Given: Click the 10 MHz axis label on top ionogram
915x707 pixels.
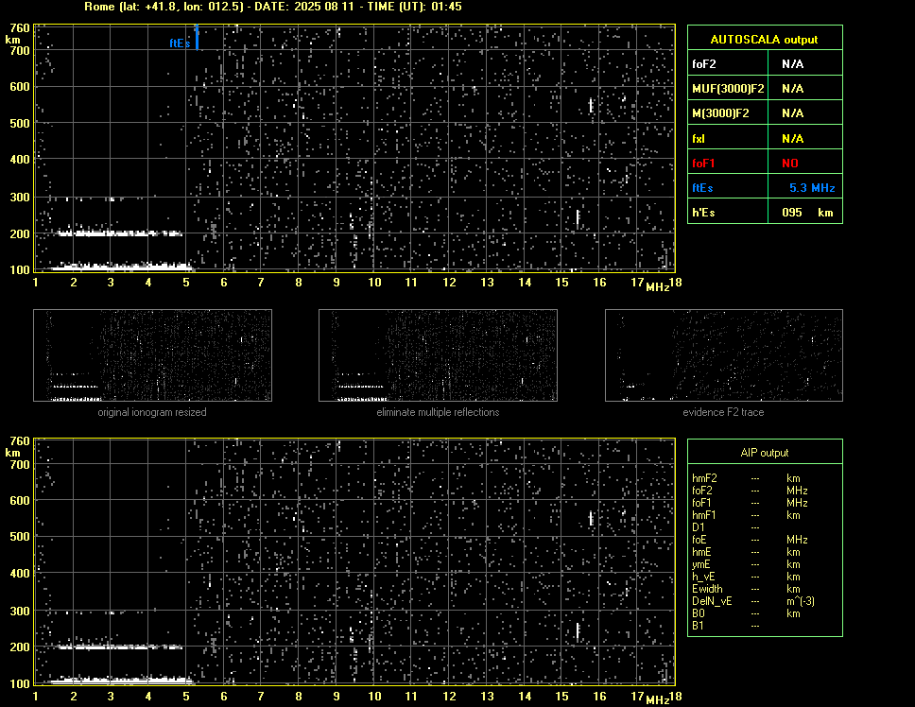Looking at the screenshot, I should [x=374, y=283].
